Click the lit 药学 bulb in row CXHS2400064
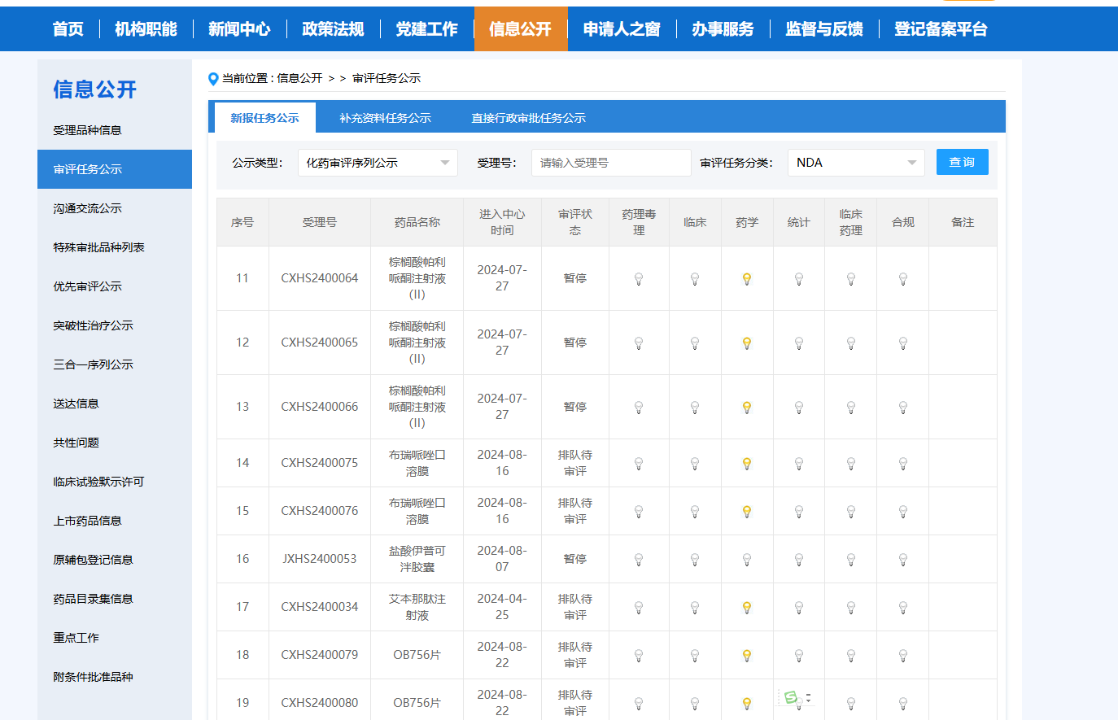 (x=747, y=279)
